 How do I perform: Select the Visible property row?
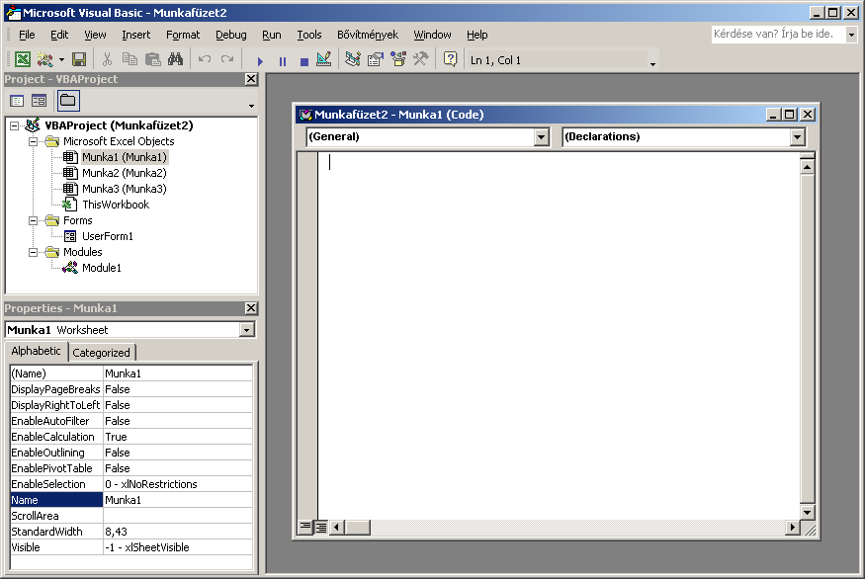tap(131, 547)
